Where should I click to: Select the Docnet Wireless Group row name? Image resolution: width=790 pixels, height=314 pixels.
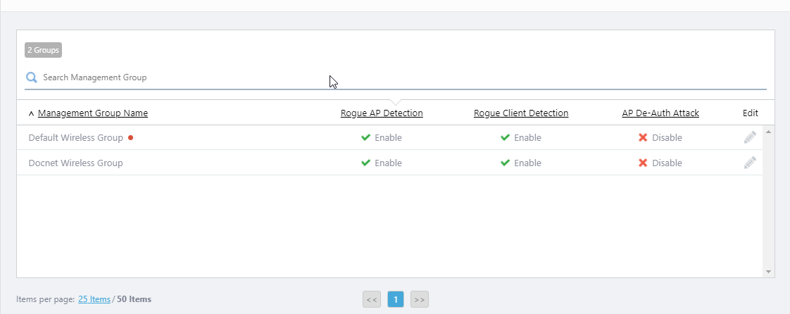(75, 163)
